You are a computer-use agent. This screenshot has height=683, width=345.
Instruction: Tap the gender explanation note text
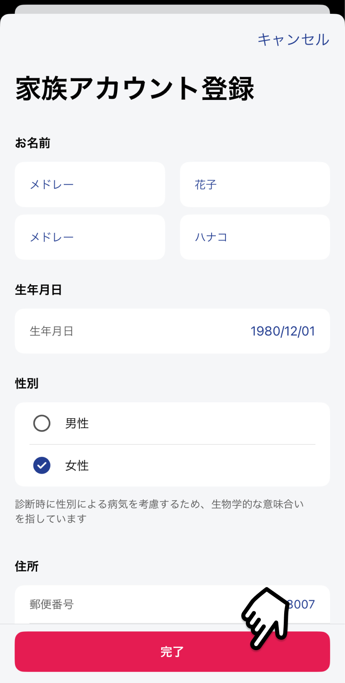[159, 511]
